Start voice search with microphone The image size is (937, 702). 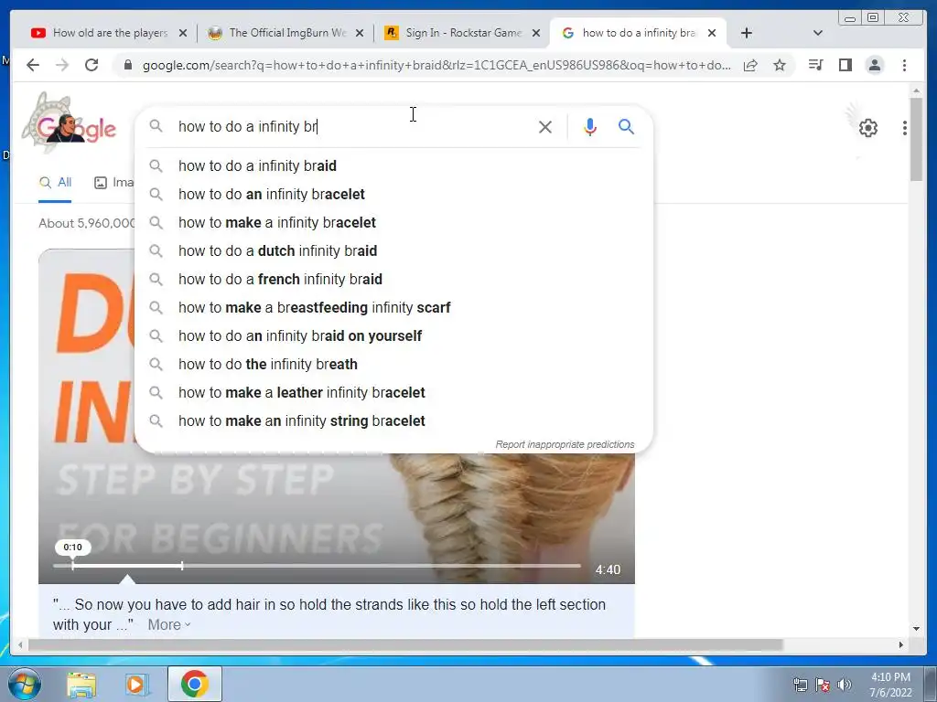(590, 126)
